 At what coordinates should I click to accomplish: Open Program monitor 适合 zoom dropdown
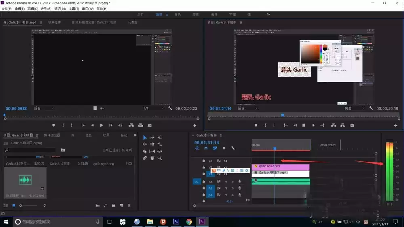(x=246, y=108)
